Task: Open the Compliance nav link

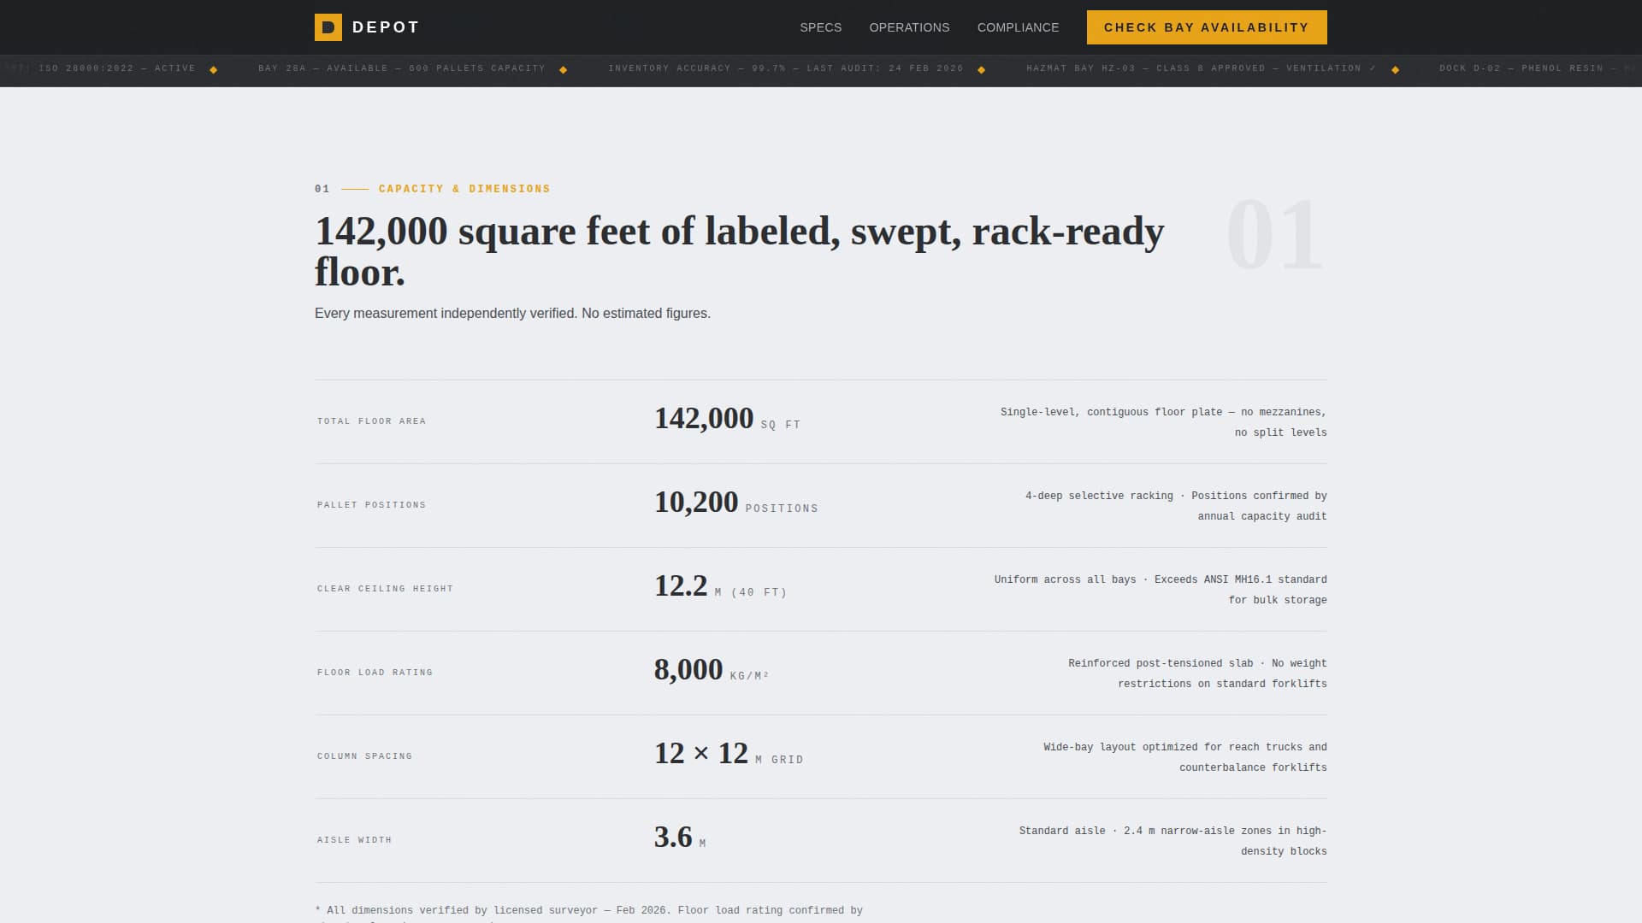Action: [x=1018, y=27]
